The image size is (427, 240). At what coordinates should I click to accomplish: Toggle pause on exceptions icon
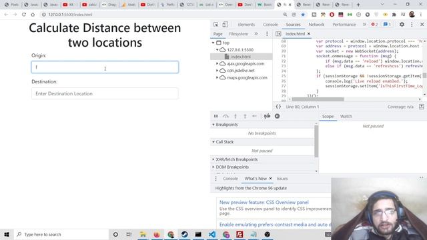tap(277, 116)
